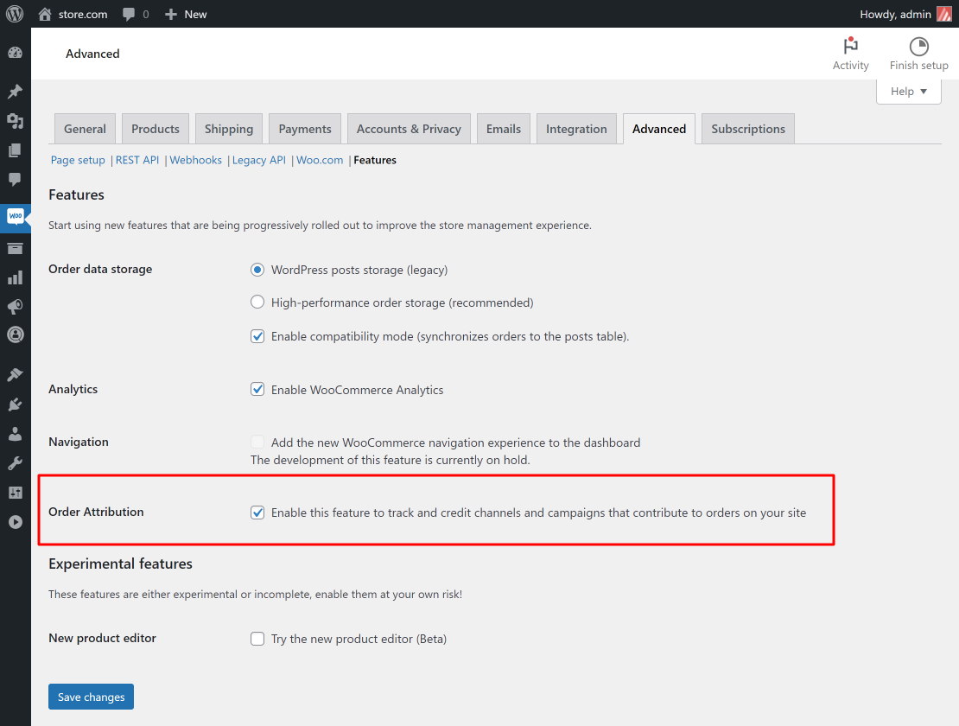Open Tools wrench sidebar icon
The width and height of the screenshot is (959, 726).
[16, 463]
